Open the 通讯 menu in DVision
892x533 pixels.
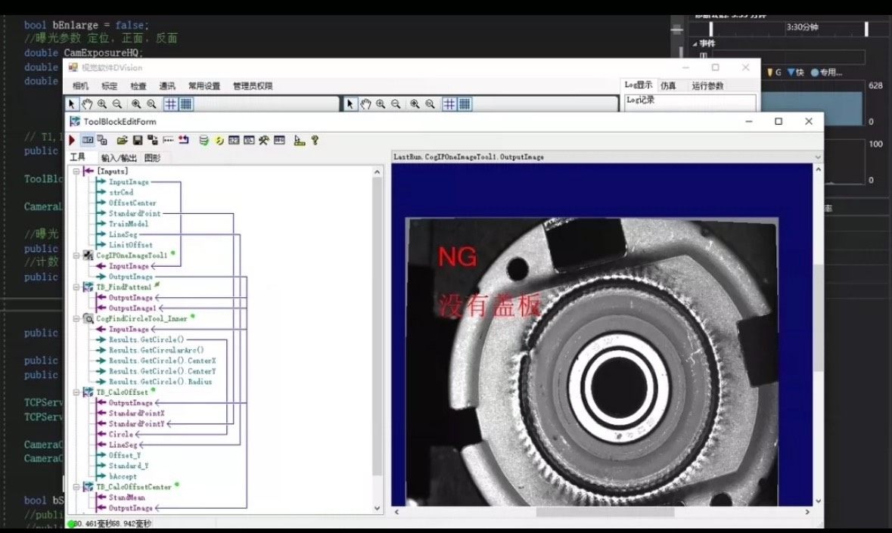click(x=167, y=85)
